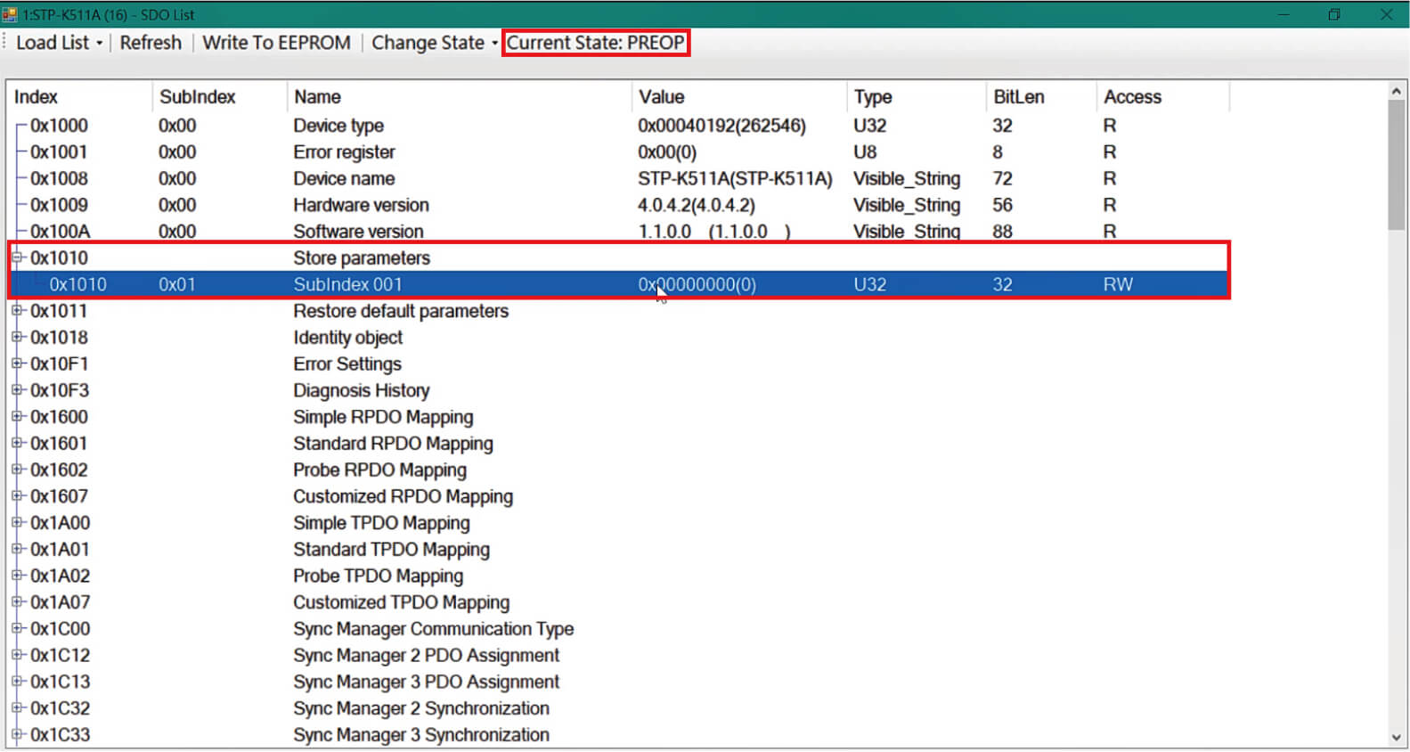Image resolution: width=1410 pixels, height=752 pixels.
Task: Click Write To EEPROM button
Action: (x=276, y=43)
